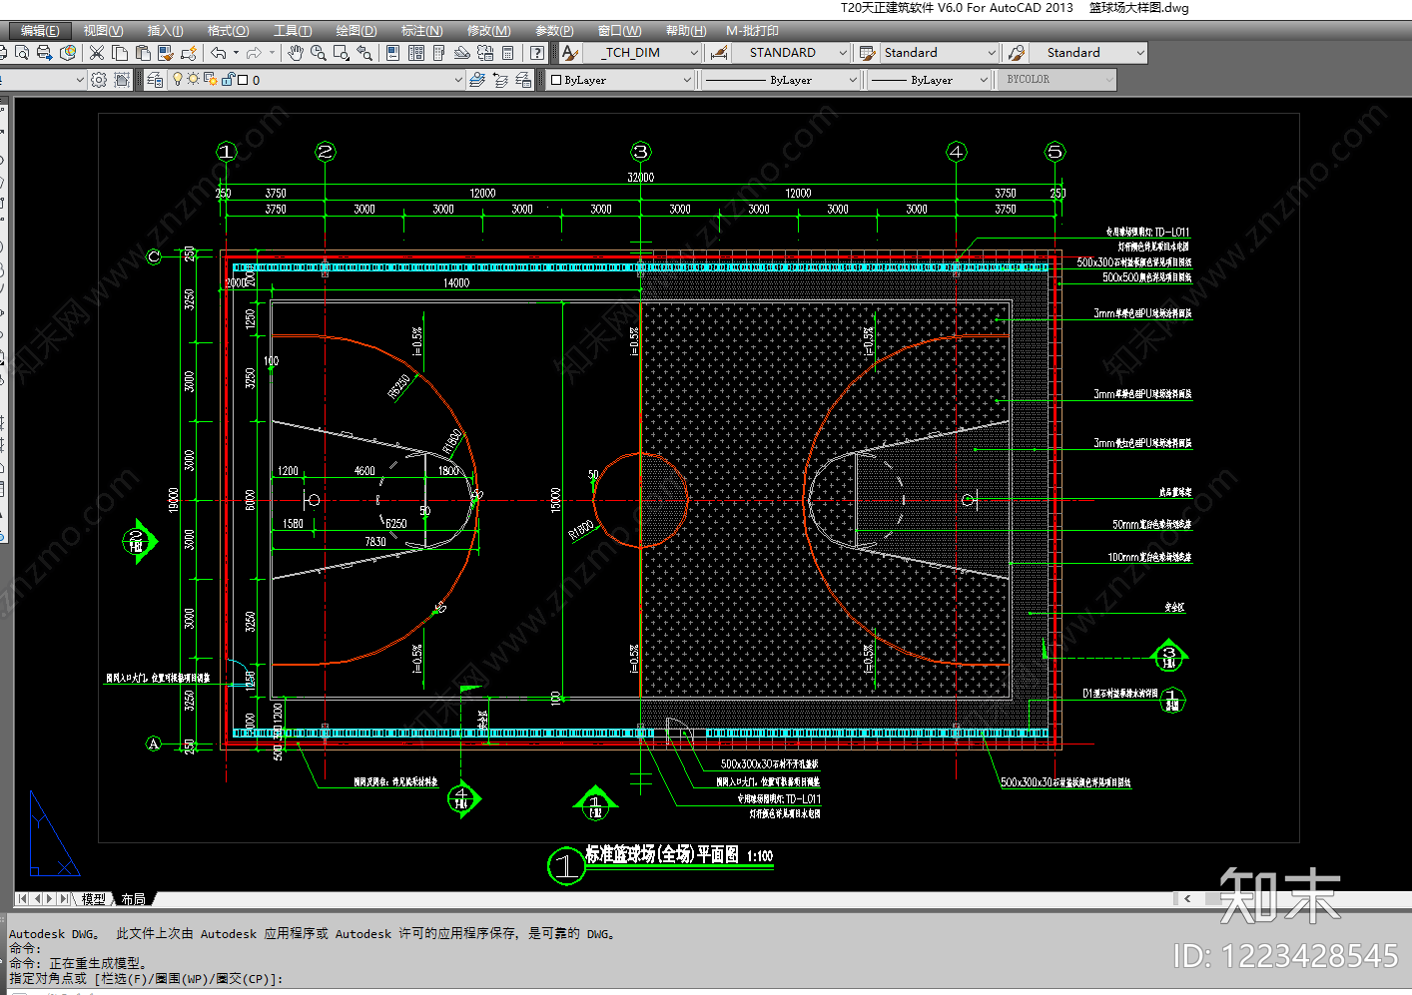Expand the Undo history dropdown arrow
Viewport: 1412px width, 995px height.
point(236,52)
